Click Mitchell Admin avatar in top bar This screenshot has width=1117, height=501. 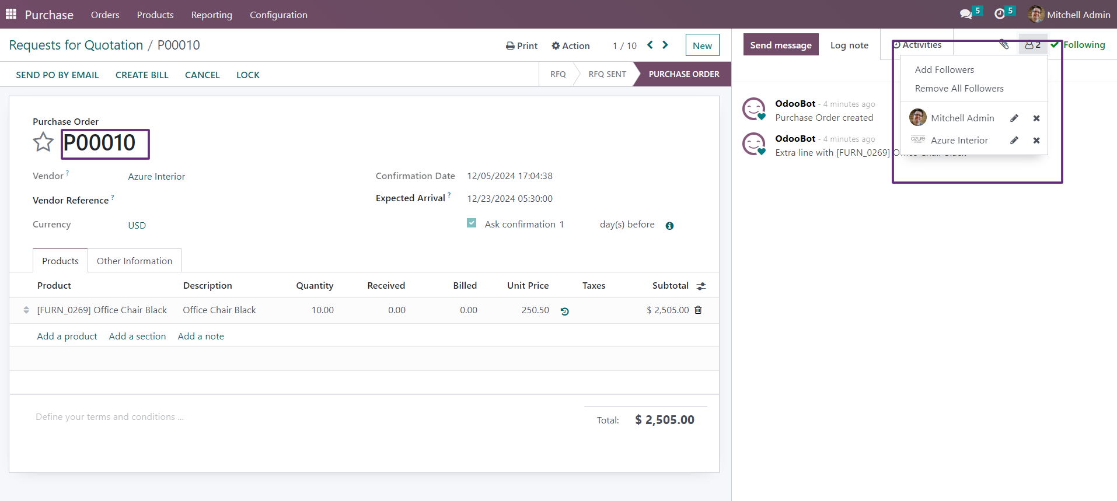coord(1036,14)
